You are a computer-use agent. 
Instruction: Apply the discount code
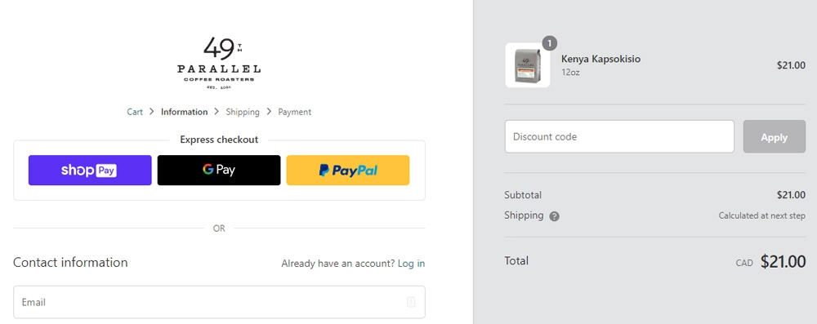pyautogui.click(x=775, y=136)
